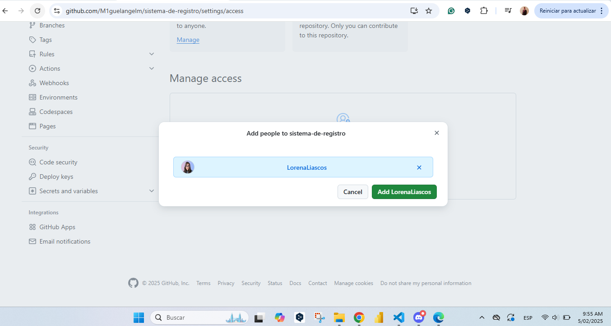
Task: Open Power BI from taskbar
Action: pyautogui.click(x=379, y=317)
